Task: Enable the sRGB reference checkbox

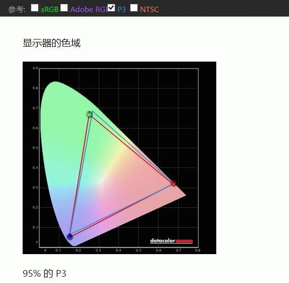Action: tap(35, 8)
